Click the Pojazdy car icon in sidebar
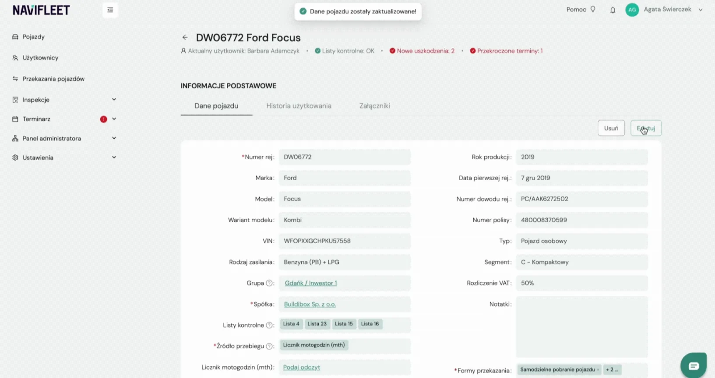The height and width of the screenshot is (378, 715). pos(15,37)
